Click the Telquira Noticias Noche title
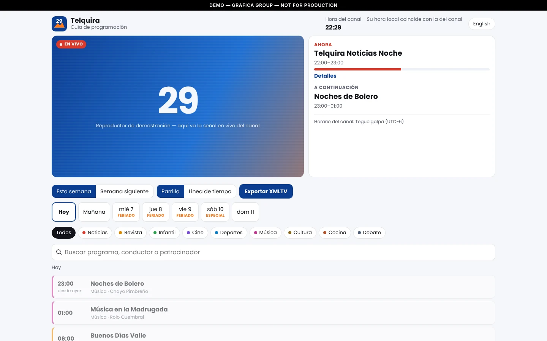547x341 pixels. coord(358,53)
